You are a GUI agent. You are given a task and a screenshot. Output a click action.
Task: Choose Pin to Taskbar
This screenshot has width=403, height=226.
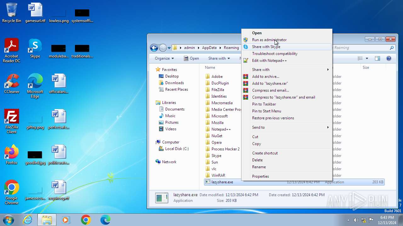click(287, 104)
